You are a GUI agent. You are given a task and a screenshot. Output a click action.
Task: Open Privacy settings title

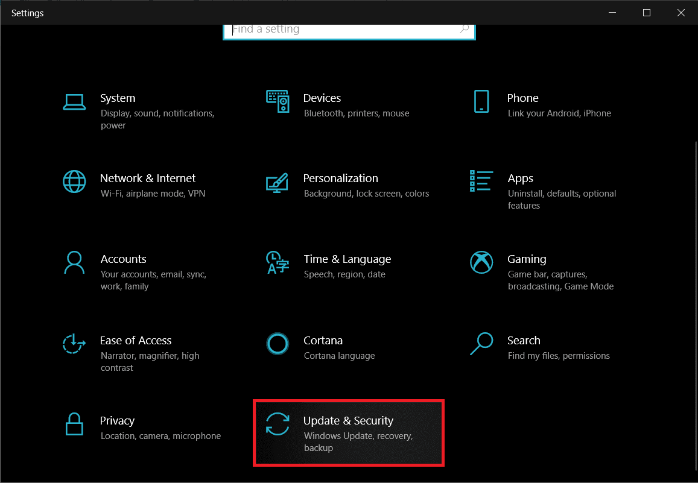point(117,421)
